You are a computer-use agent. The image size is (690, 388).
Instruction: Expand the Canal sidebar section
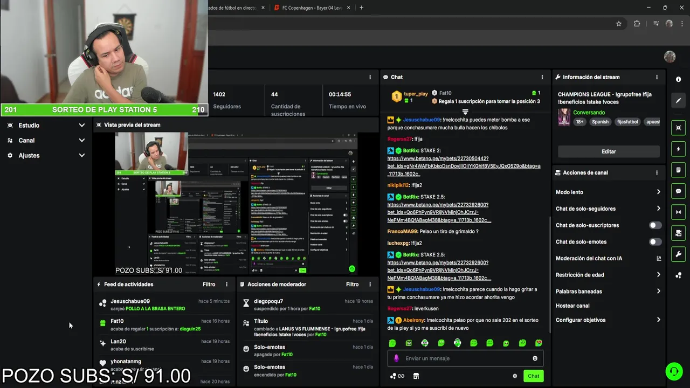(46, 140)
